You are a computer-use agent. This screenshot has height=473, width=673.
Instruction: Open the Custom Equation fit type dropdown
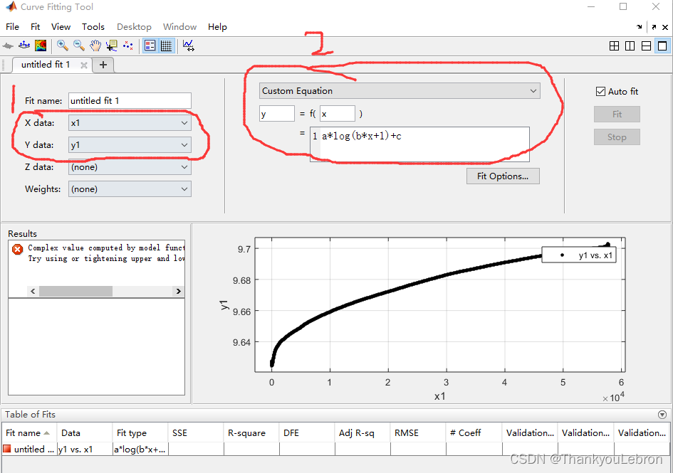[399, 91]
